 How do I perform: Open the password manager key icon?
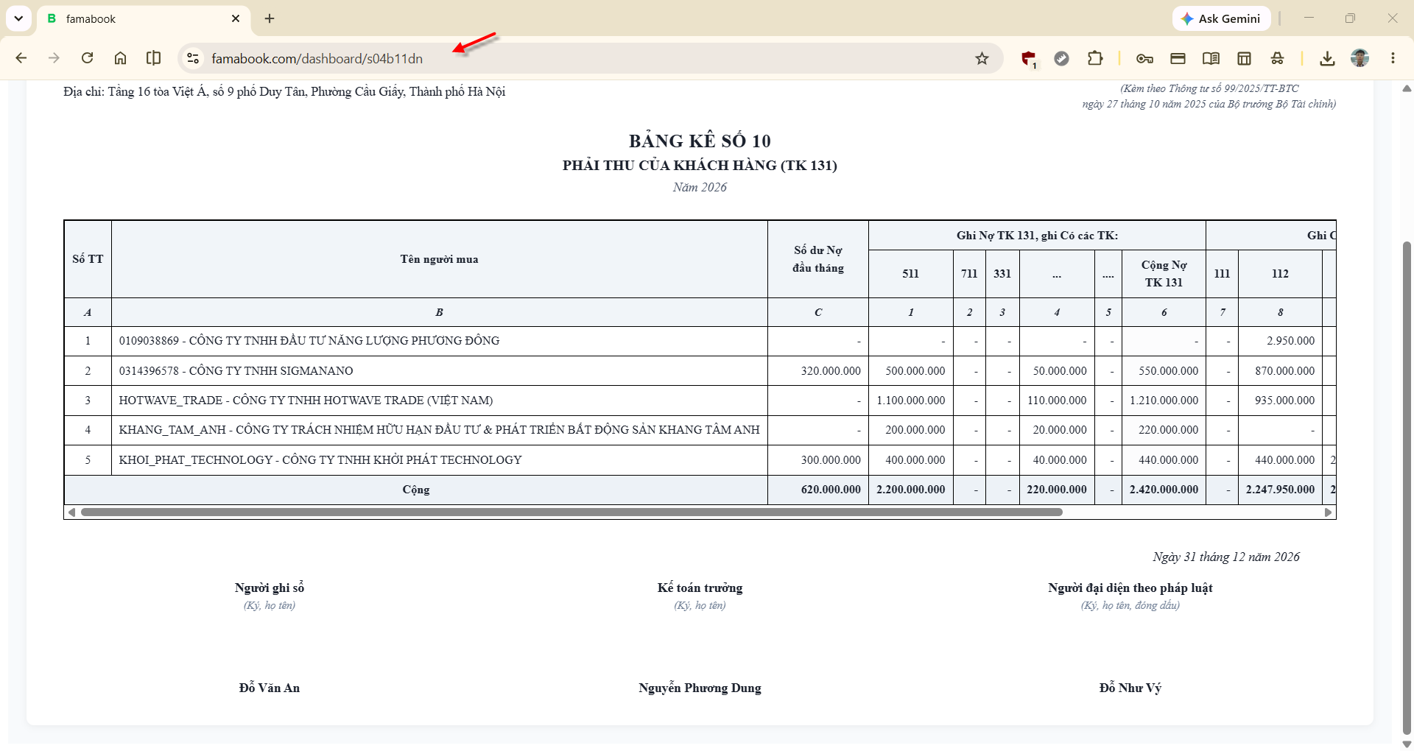[x=1144, y=58]
